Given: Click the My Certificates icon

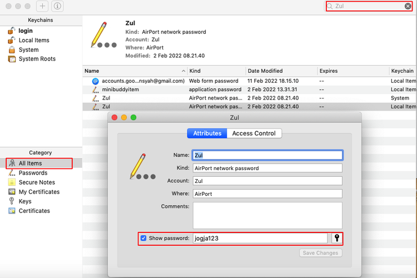Looking at the screenshot, I should [12, 191].
